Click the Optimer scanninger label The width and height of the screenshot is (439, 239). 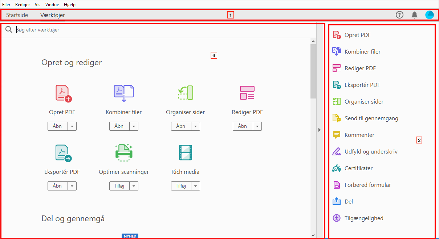click(x=124, y=172)
